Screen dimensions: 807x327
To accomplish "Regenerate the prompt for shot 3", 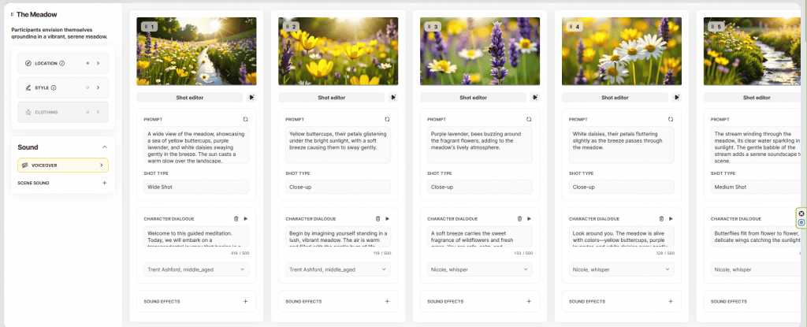I will point(529,119).
